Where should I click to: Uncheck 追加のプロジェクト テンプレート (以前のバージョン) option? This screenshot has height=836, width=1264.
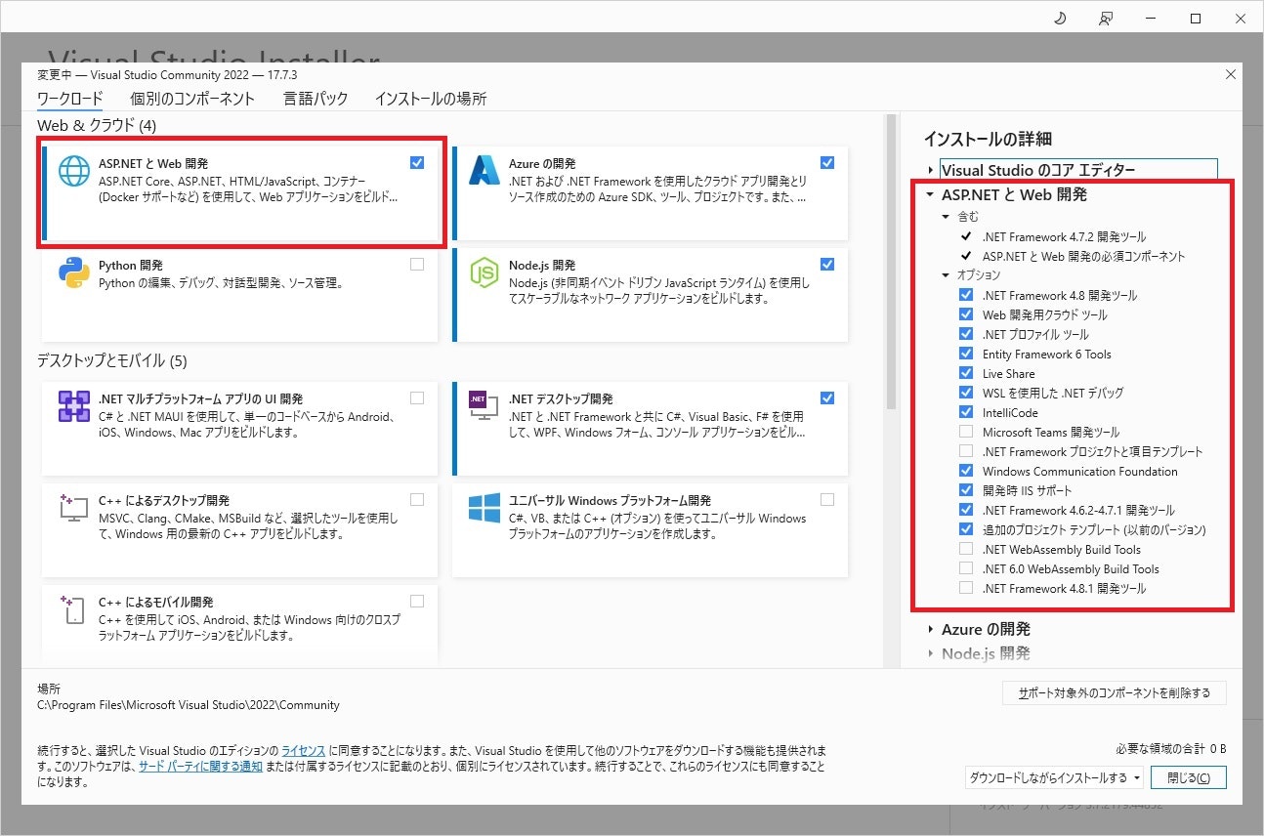pos(966,529)
